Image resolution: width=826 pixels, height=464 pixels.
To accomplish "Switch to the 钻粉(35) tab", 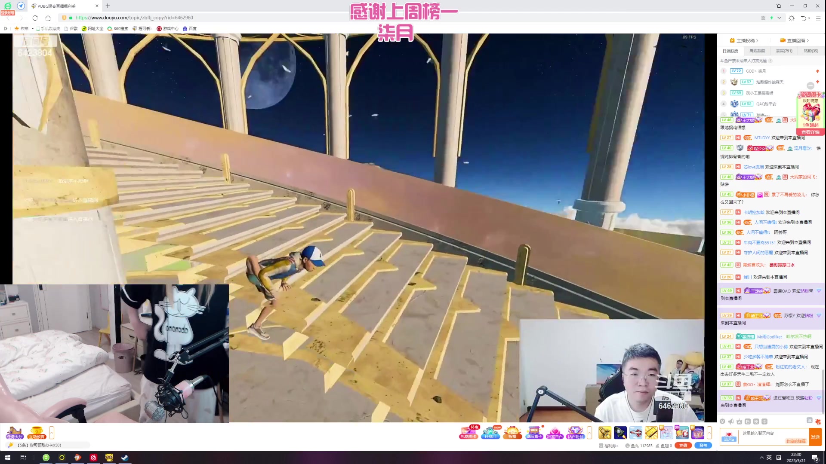I will click(811, 51).
